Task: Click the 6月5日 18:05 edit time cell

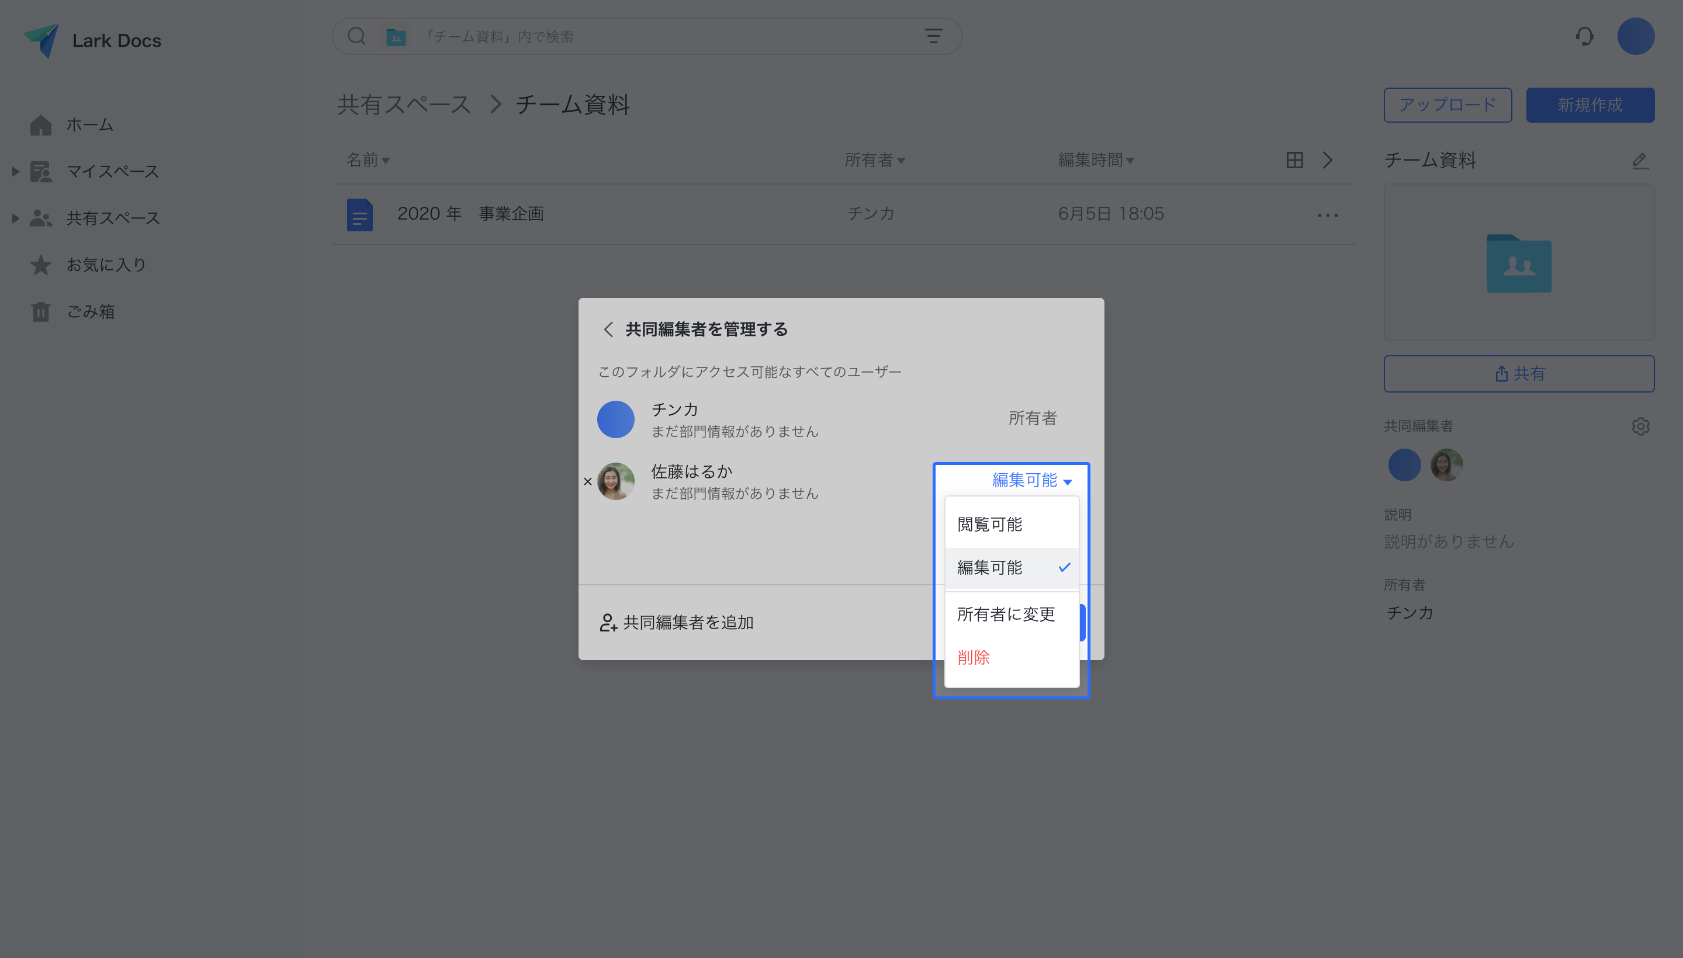Action: (1110, 214)
